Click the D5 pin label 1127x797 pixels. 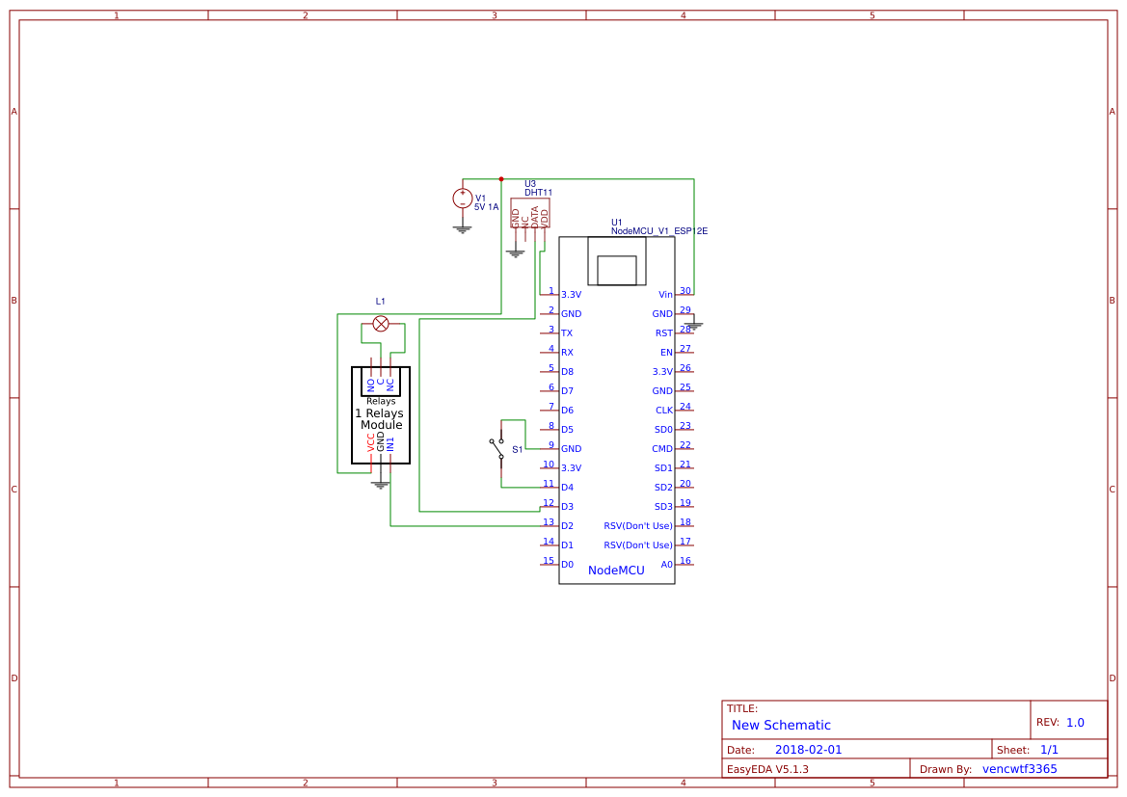pyautogui.click(x=567, y=430)
